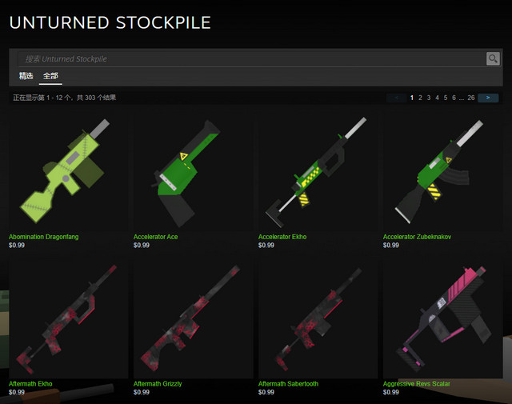This screenshot has width=512, height=404.
Task: View Aggressive Revs Scalar pink gun image
Action: 442,318
